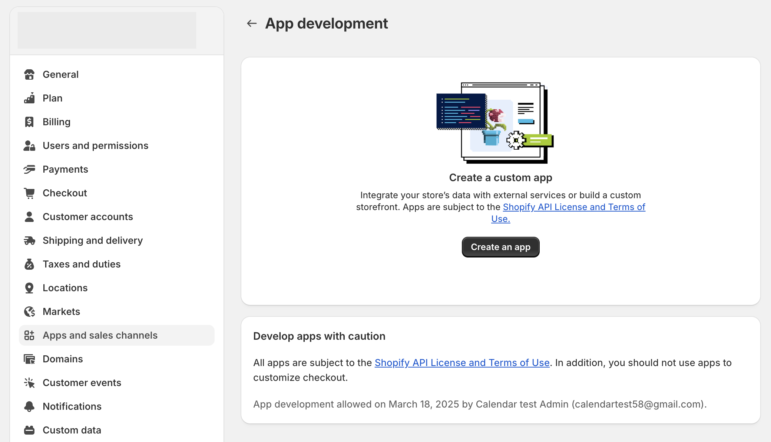
Task: Click the back arrow beside App development
Action: point(252,23)
